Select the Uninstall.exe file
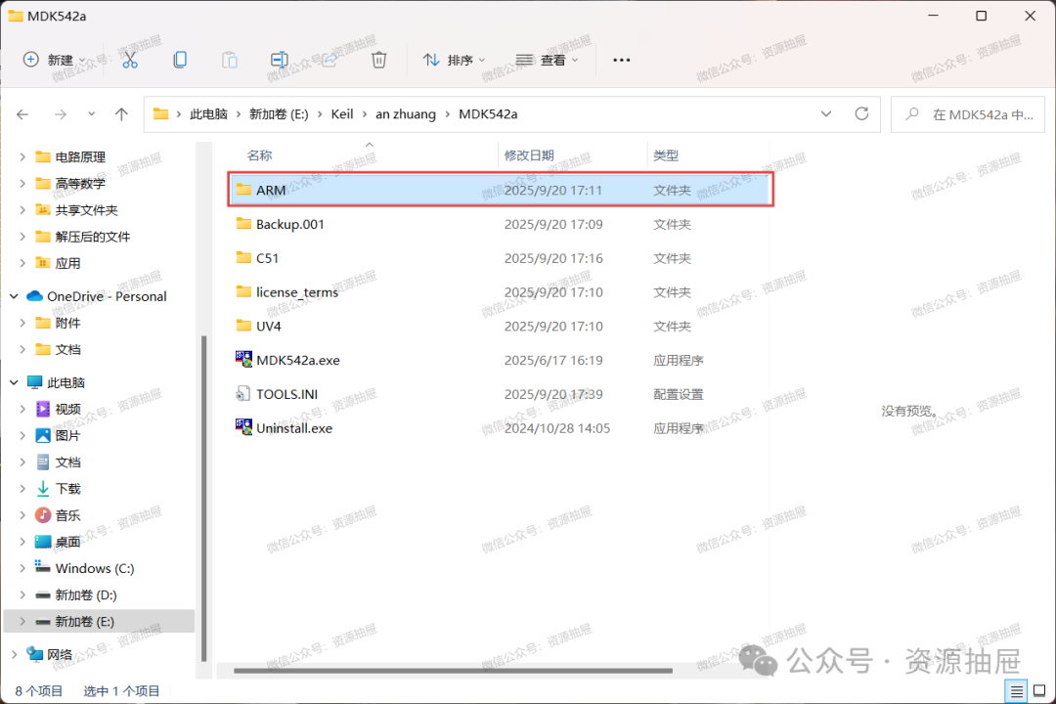The image size is (1056, 704). [500, 428]
